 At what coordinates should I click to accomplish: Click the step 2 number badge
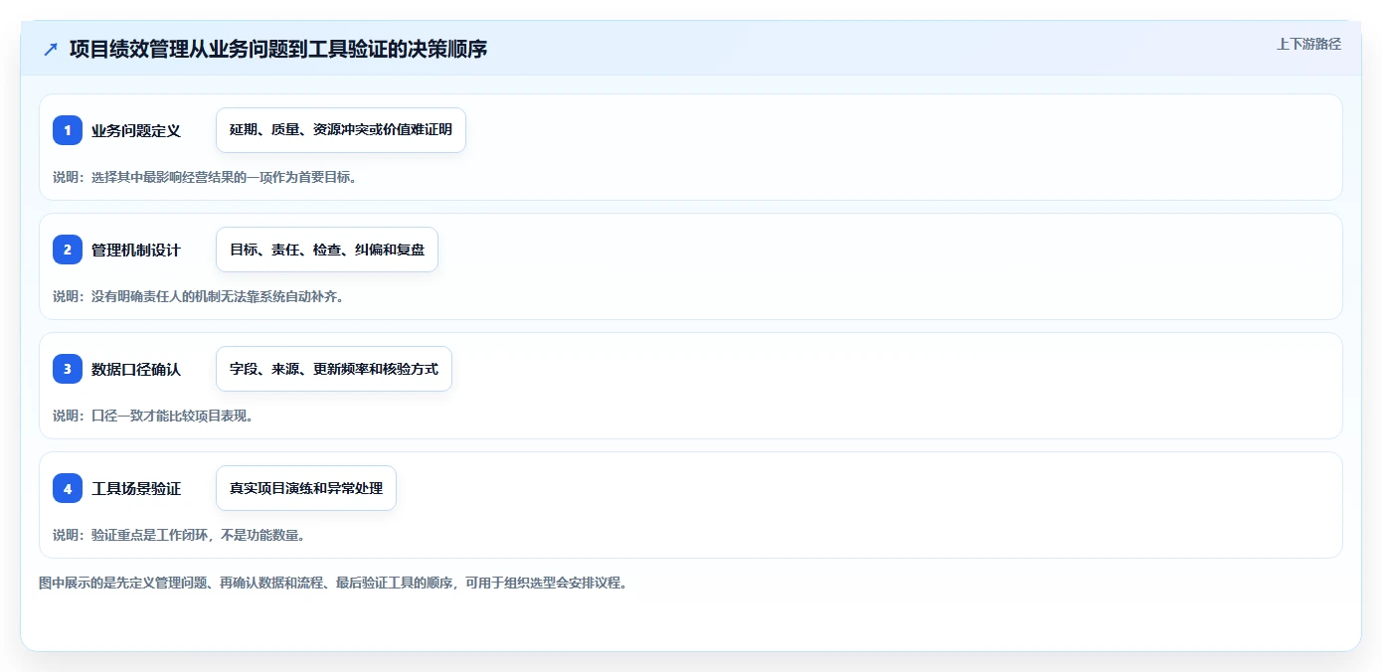68,250
